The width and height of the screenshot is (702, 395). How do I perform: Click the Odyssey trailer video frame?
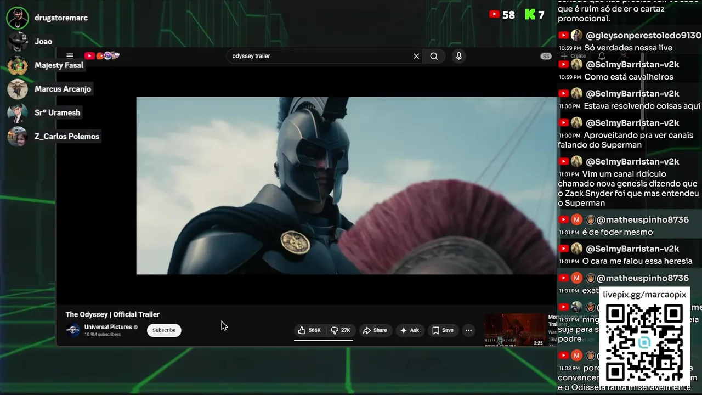[x=346, y=185]
